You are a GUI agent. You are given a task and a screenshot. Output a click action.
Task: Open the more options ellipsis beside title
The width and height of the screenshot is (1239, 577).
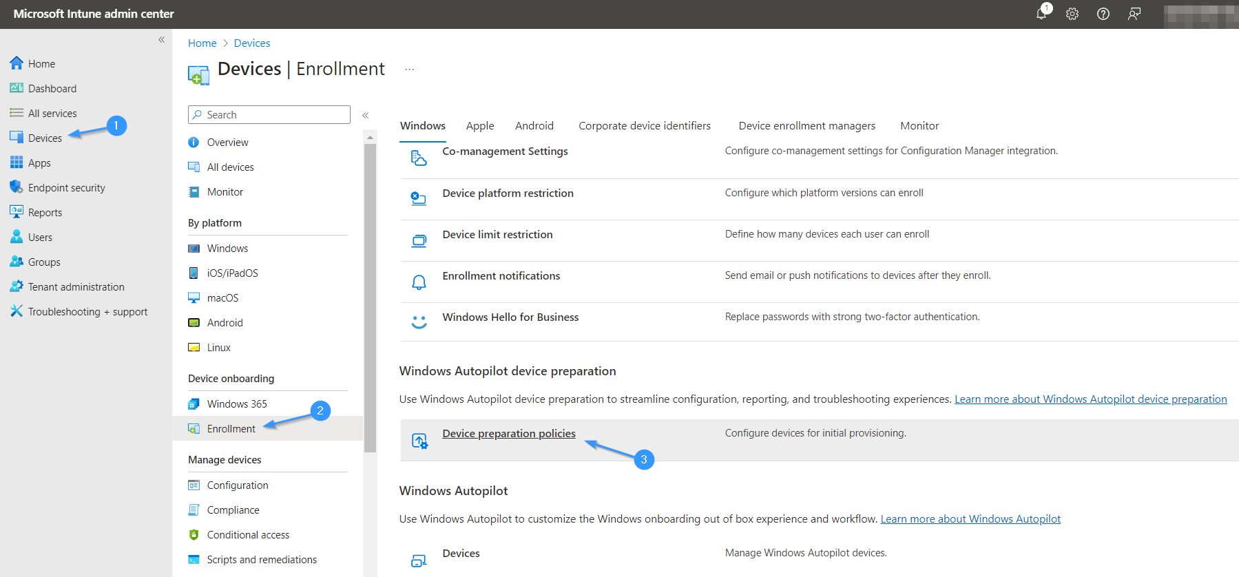coord(409,70)
